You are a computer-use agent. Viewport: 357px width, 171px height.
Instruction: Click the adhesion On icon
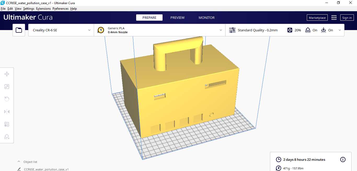tap(324, 30)
